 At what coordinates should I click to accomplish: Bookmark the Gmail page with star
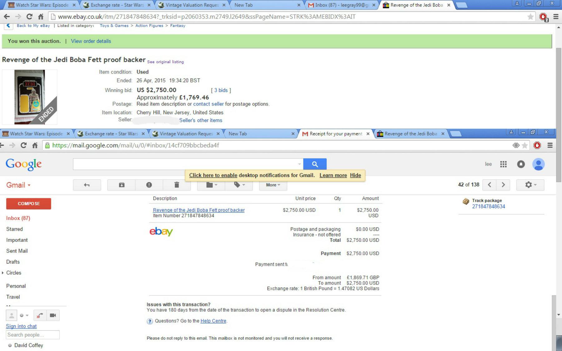(525, 145)
